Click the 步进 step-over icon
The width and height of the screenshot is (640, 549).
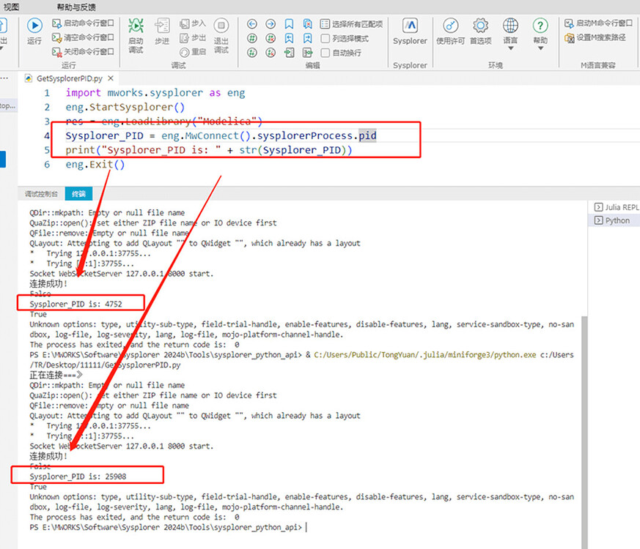[162, 26]
